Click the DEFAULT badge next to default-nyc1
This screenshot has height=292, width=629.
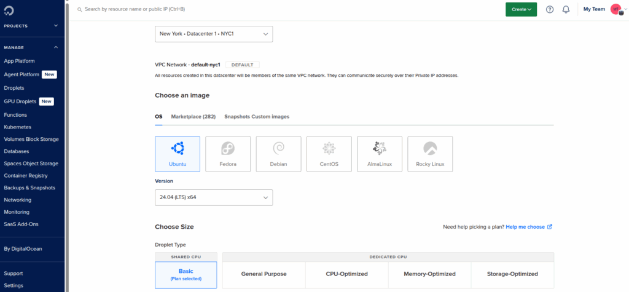(x=242, y=65)
